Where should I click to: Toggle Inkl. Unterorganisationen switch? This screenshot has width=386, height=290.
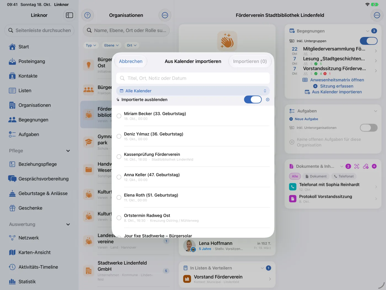pos(369,128)
